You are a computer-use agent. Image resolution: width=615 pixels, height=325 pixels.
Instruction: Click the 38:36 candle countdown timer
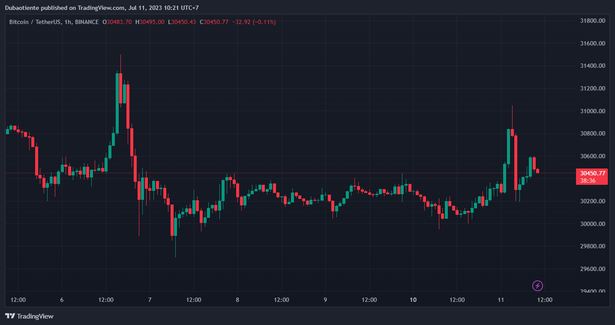pos(588,181)
